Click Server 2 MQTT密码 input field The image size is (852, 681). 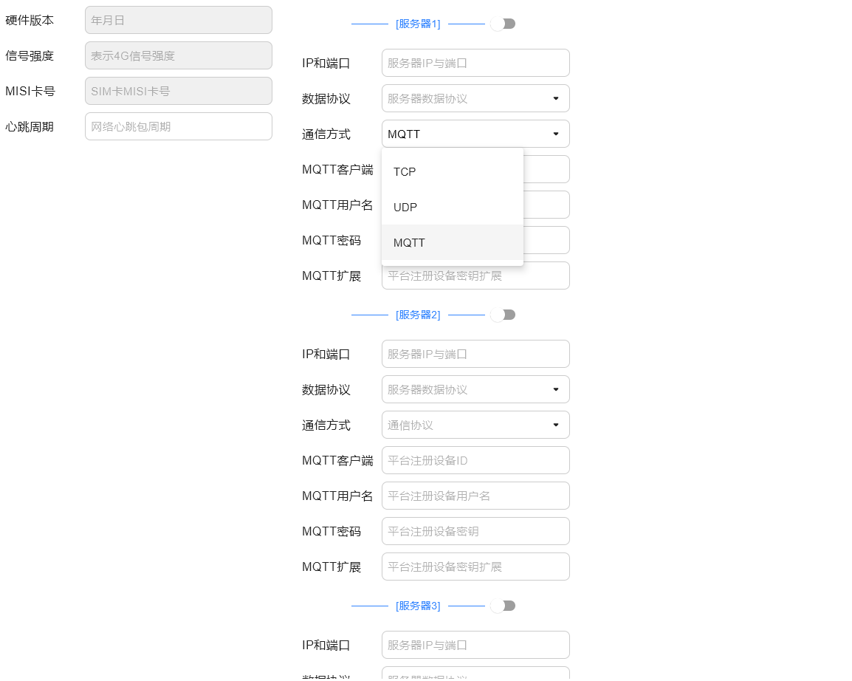[475, 531]
